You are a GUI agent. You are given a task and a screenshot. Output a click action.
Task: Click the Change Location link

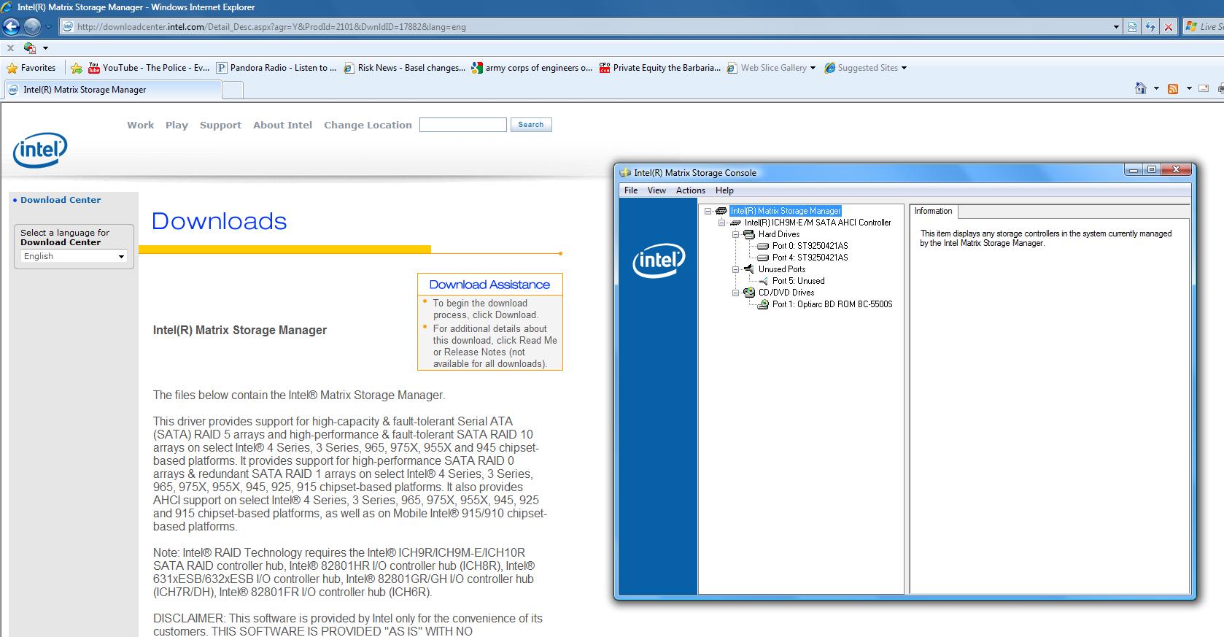coord(368,125)
